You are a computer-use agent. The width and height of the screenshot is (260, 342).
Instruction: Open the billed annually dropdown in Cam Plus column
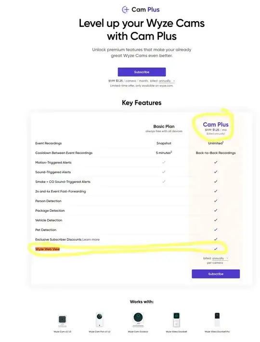click(x=220, y=258)
